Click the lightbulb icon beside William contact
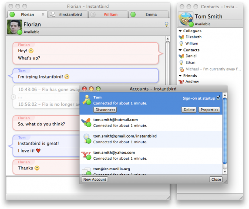This screenshot has width=249, height=209. pos(181,44)
